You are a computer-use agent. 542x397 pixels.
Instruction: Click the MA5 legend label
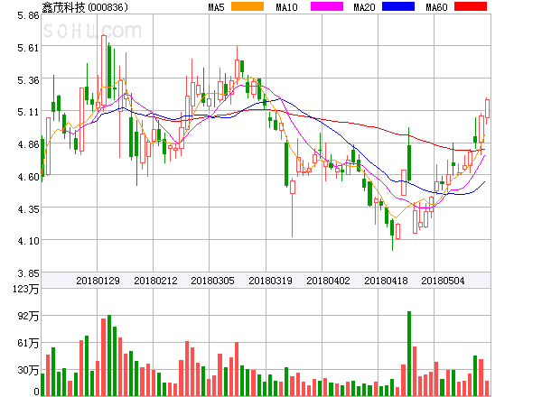pyautogui.click(x=216, y=7)
